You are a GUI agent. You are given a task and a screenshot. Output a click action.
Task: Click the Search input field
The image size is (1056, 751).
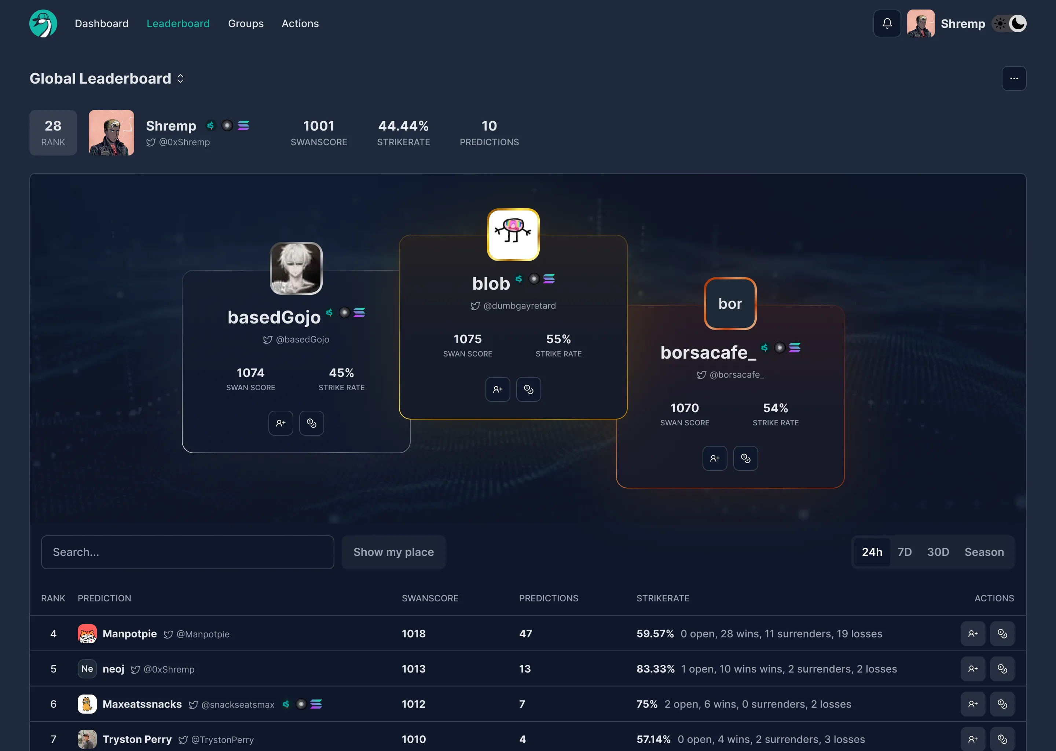187,552
